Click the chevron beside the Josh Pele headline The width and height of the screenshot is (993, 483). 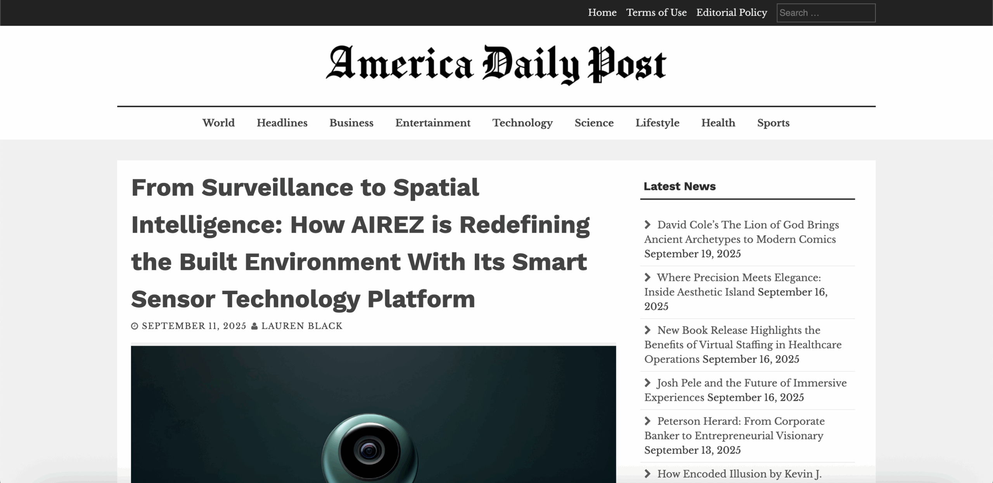647,383
